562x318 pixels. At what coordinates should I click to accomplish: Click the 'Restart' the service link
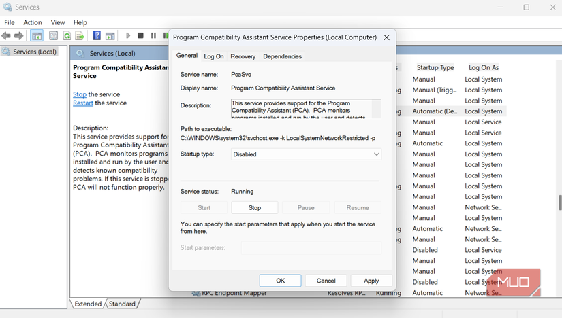83,103
